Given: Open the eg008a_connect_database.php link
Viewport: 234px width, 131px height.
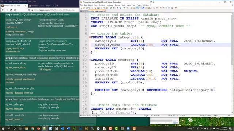Looking at the screenshot, I should (x=21, y=75).
